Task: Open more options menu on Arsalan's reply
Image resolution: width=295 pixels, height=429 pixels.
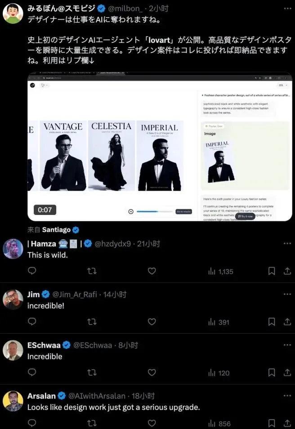Action: (x=287, y=396)
